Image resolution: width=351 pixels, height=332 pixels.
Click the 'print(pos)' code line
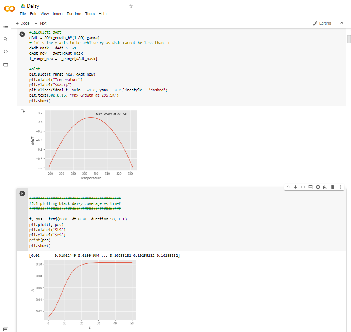tap(40, 240)
